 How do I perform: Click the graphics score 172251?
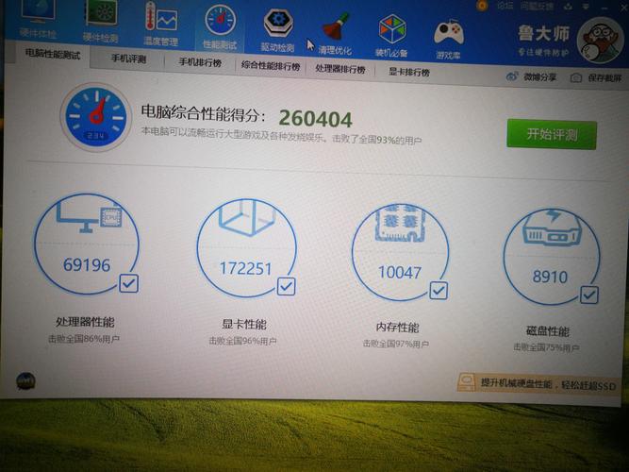[x=245, y=268]
